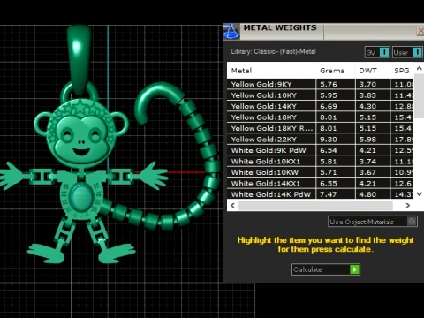
Task: Click the DWT column header
Action: (373, 71)
